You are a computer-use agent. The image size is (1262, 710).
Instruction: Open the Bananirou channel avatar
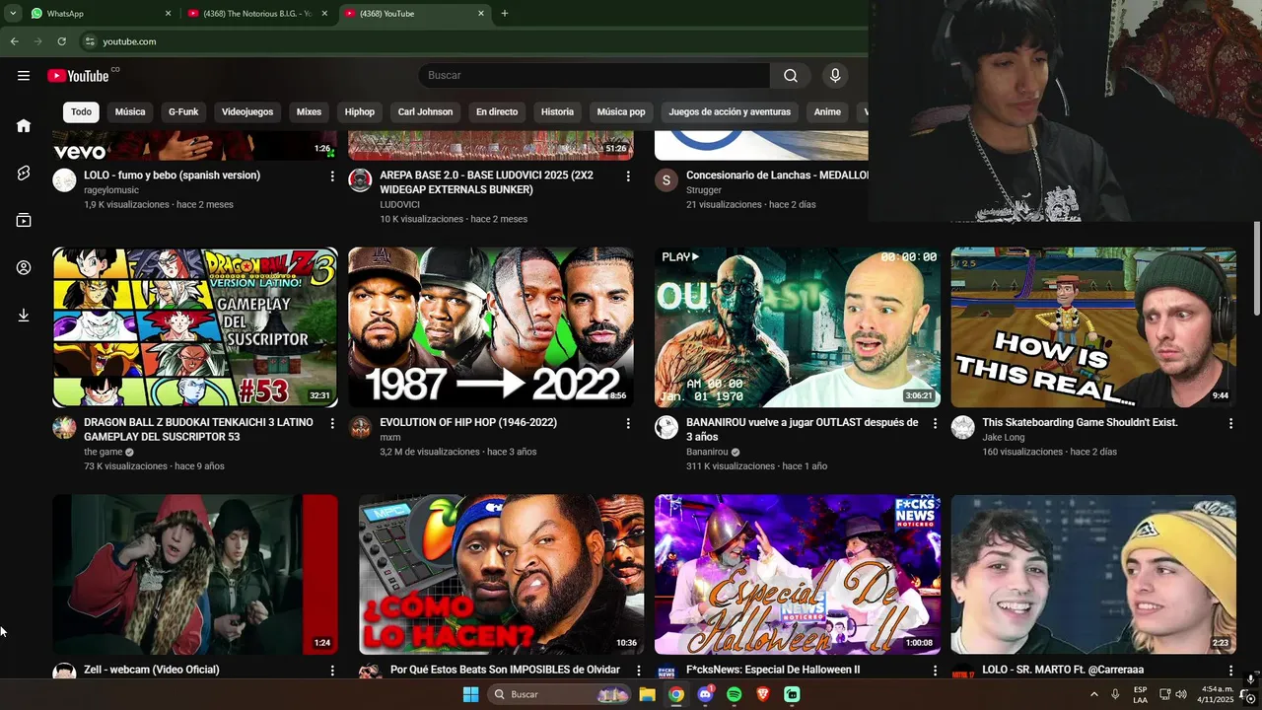tap(666, 427)
